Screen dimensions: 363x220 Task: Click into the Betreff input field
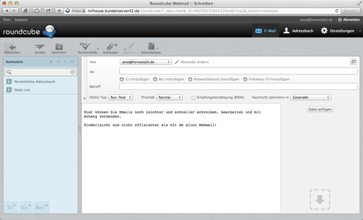[x=238, y=86]
